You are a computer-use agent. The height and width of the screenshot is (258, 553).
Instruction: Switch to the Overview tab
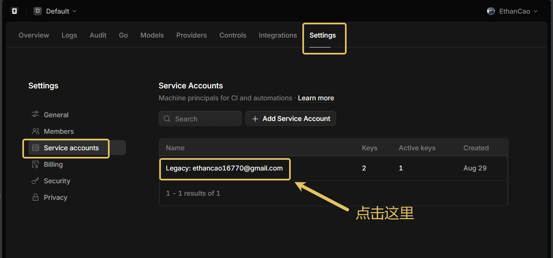coord(34,35)
